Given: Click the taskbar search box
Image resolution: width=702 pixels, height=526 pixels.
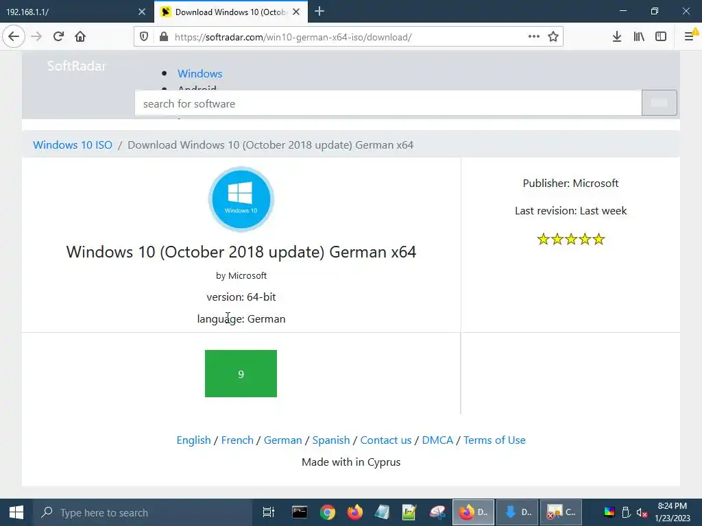Looking at the screenshot, I should [143, 512].
